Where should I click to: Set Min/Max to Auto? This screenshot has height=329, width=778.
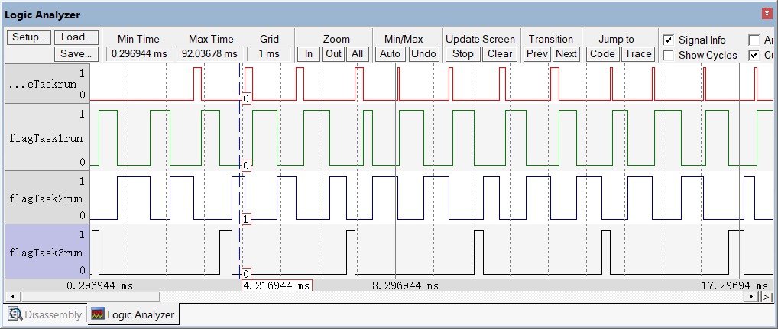391,54
